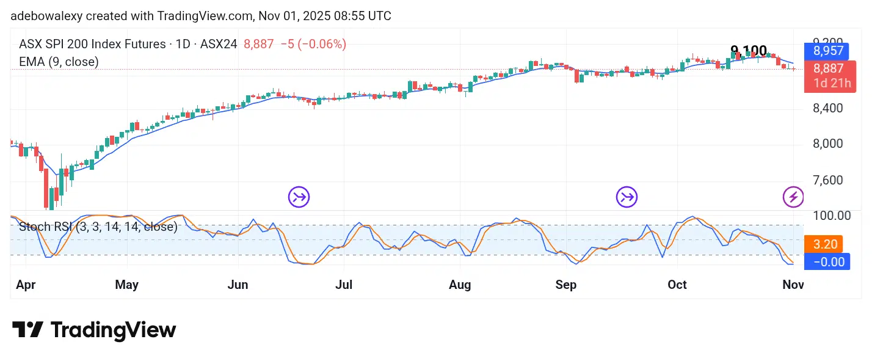Open the ASX SPI 200 Index Futures title
This screenshot has width=872, height=361.
pos(92,44)
